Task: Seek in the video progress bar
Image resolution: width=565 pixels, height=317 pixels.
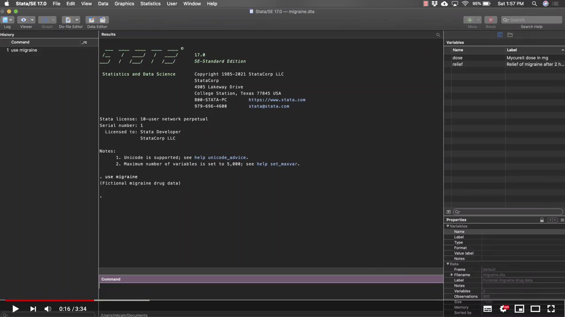Action: (282, 300)
